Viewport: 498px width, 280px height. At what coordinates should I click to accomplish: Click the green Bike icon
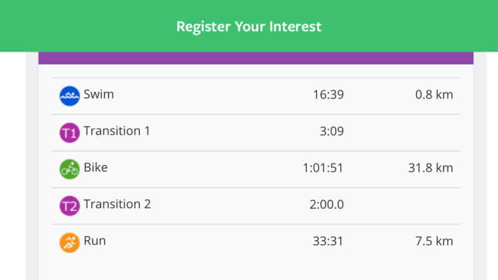69,169
